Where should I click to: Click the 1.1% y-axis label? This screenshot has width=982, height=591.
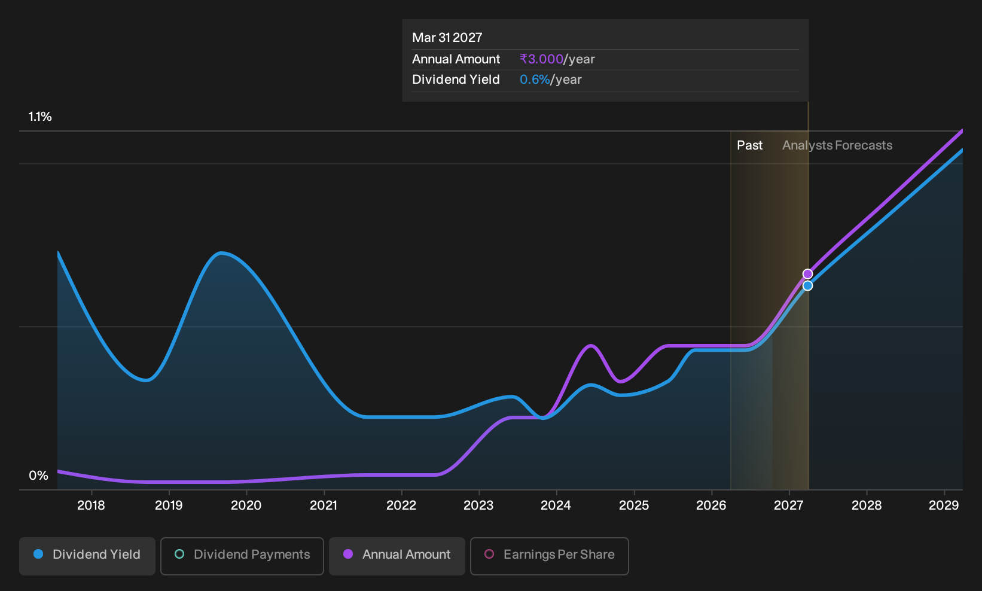click(x=40, y=117)
